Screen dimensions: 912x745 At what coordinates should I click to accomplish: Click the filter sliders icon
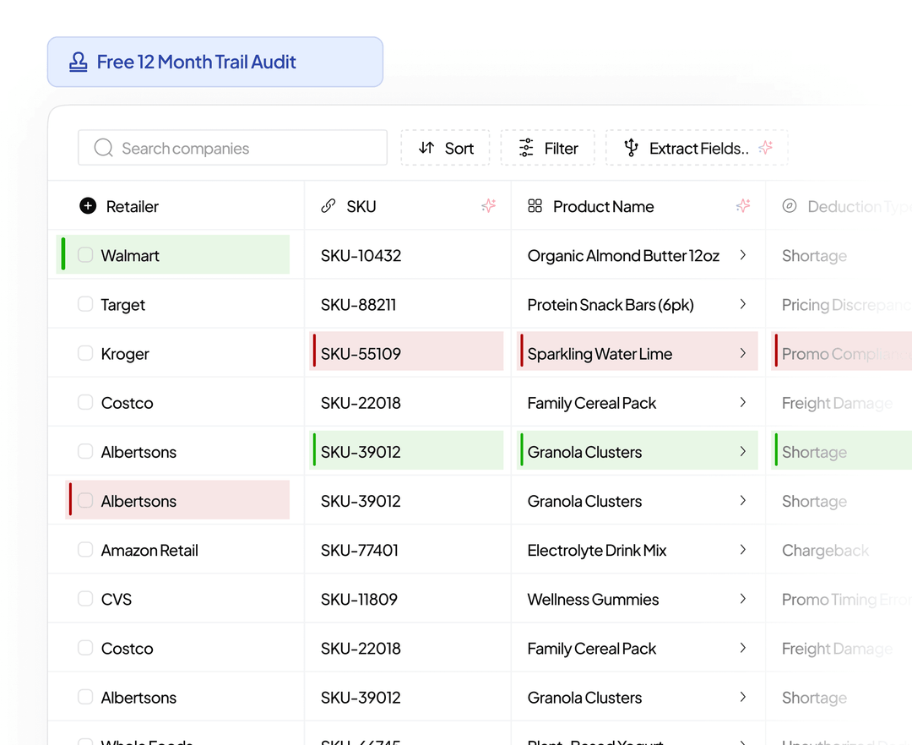(x=526, y=148)
